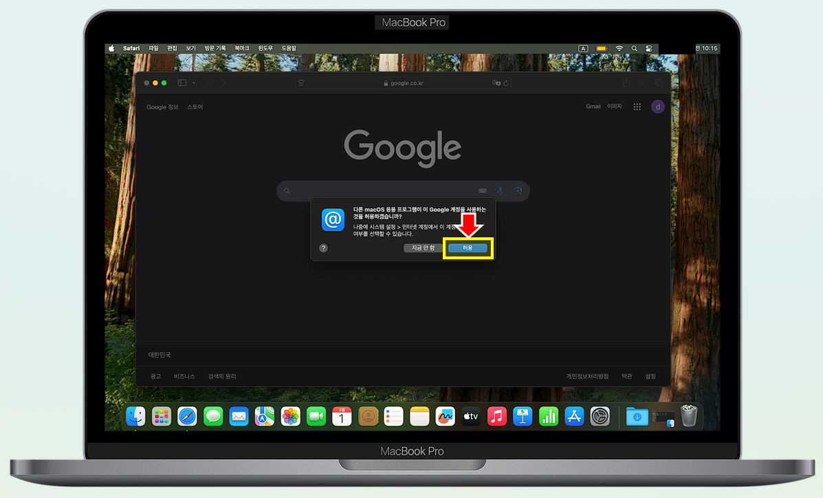
Task: Open Finder from the Dock
Action: (136, 417)
